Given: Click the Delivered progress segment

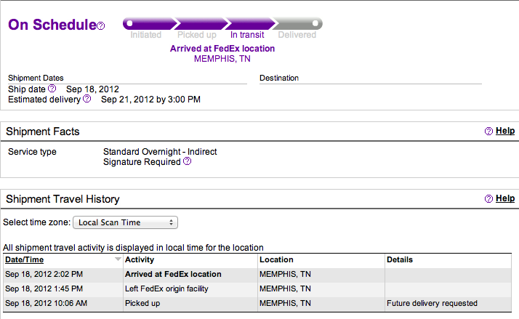Looking at the screenshot, I should (297, 24).
